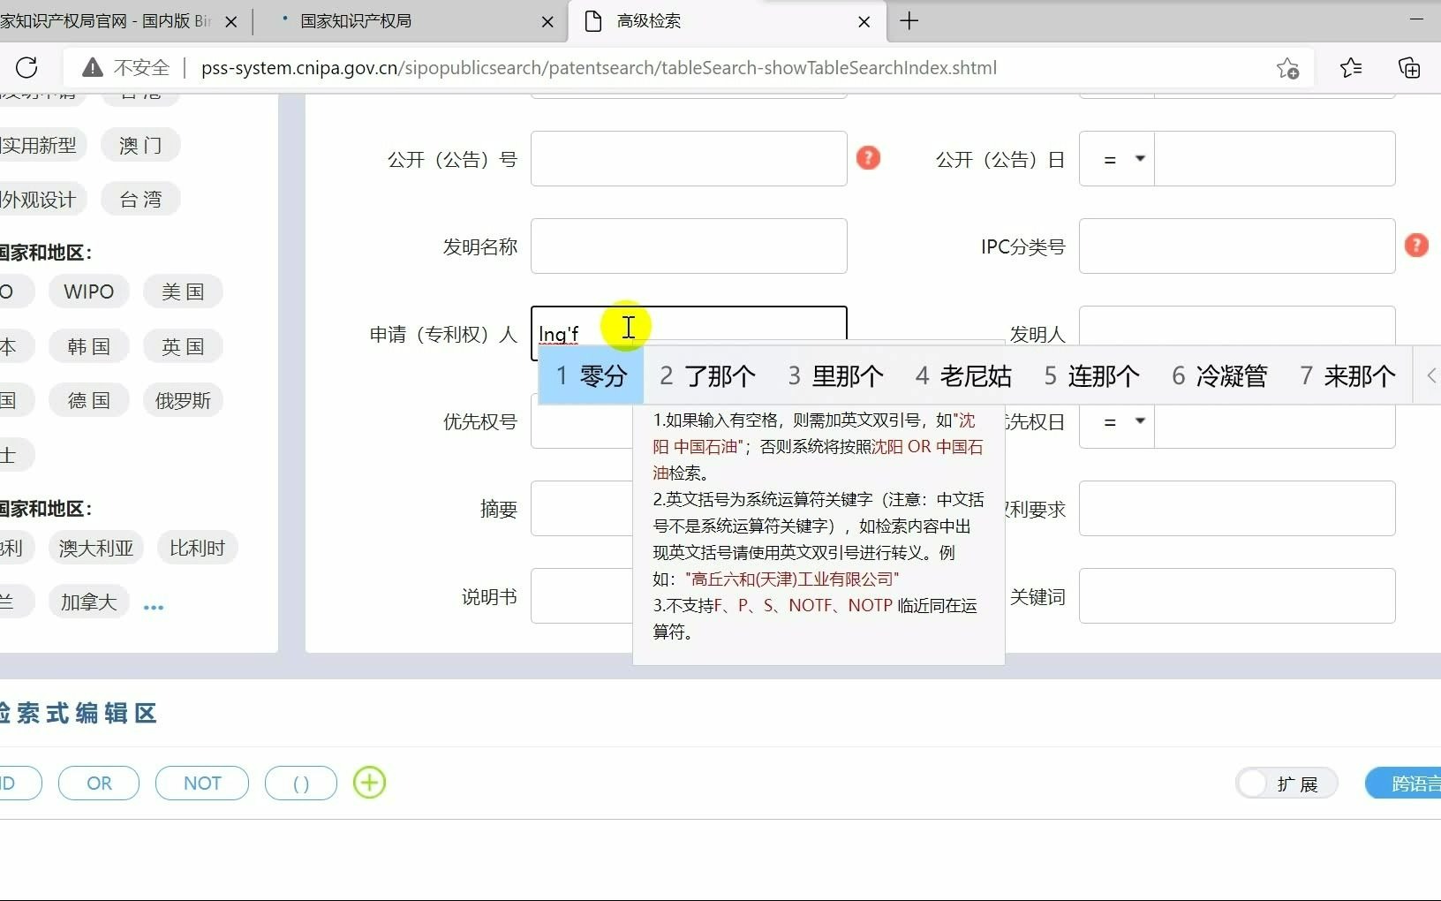This screenshot has height=901, width=1441.
Task: Select WIPO region filter
Action: 88,291
